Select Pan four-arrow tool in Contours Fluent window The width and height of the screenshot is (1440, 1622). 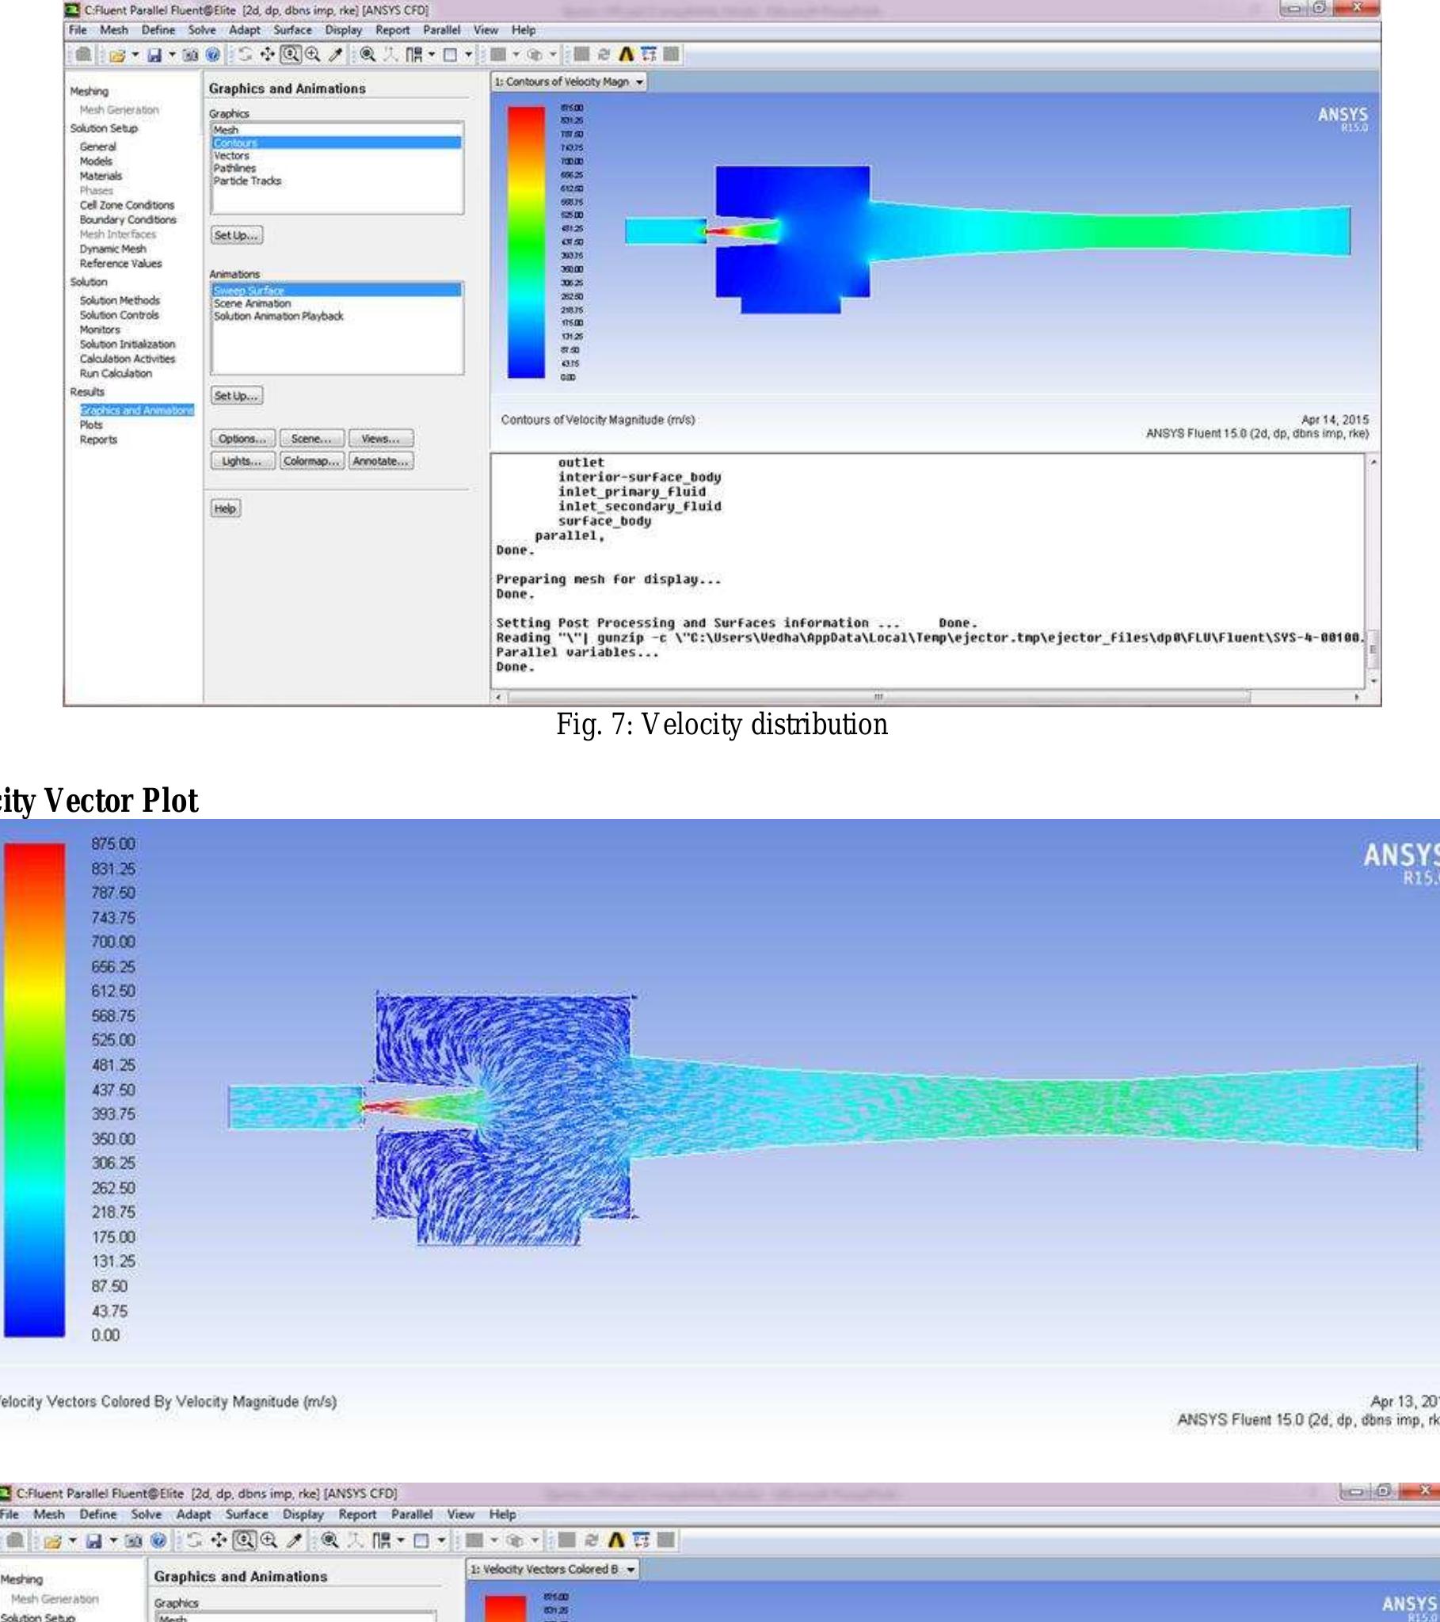pos(268,55)
